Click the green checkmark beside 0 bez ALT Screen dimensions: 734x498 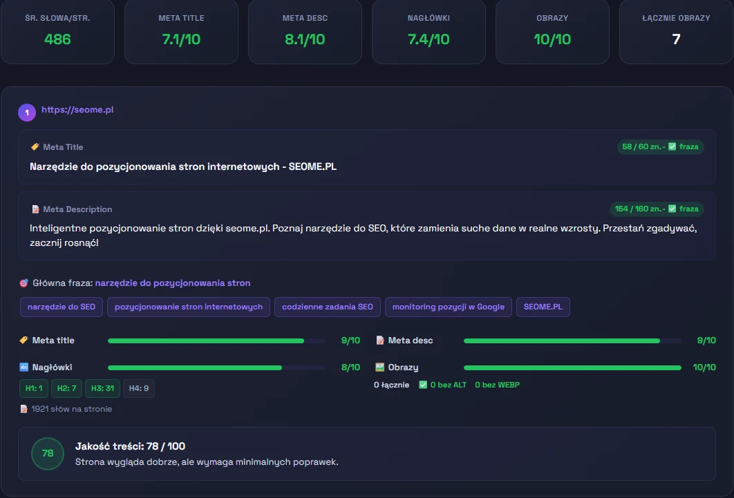click(x=423, y=385)
